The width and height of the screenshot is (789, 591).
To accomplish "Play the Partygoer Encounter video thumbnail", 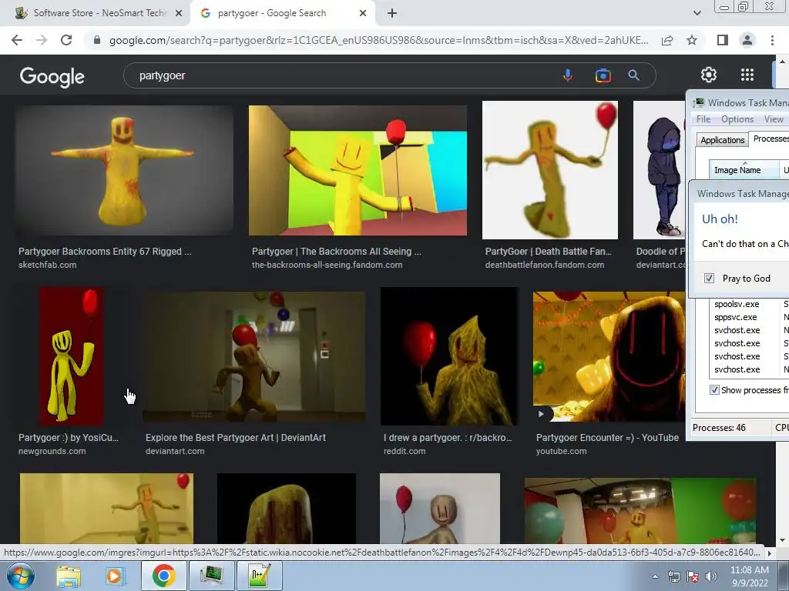I will (x=609, y=356).
